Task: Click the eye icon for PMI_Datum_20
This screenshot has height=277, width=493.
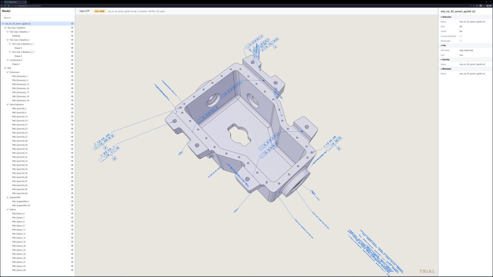Action: 72,246
